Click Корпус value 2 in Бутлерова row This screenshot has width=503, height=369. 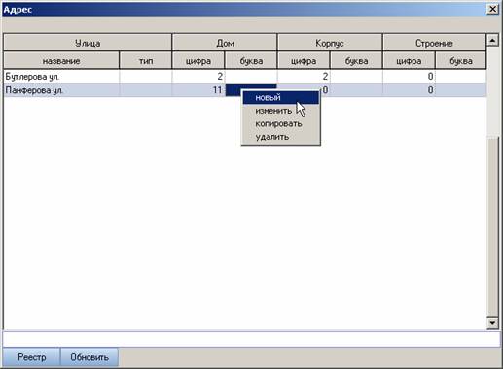click(x=304, y=77)
